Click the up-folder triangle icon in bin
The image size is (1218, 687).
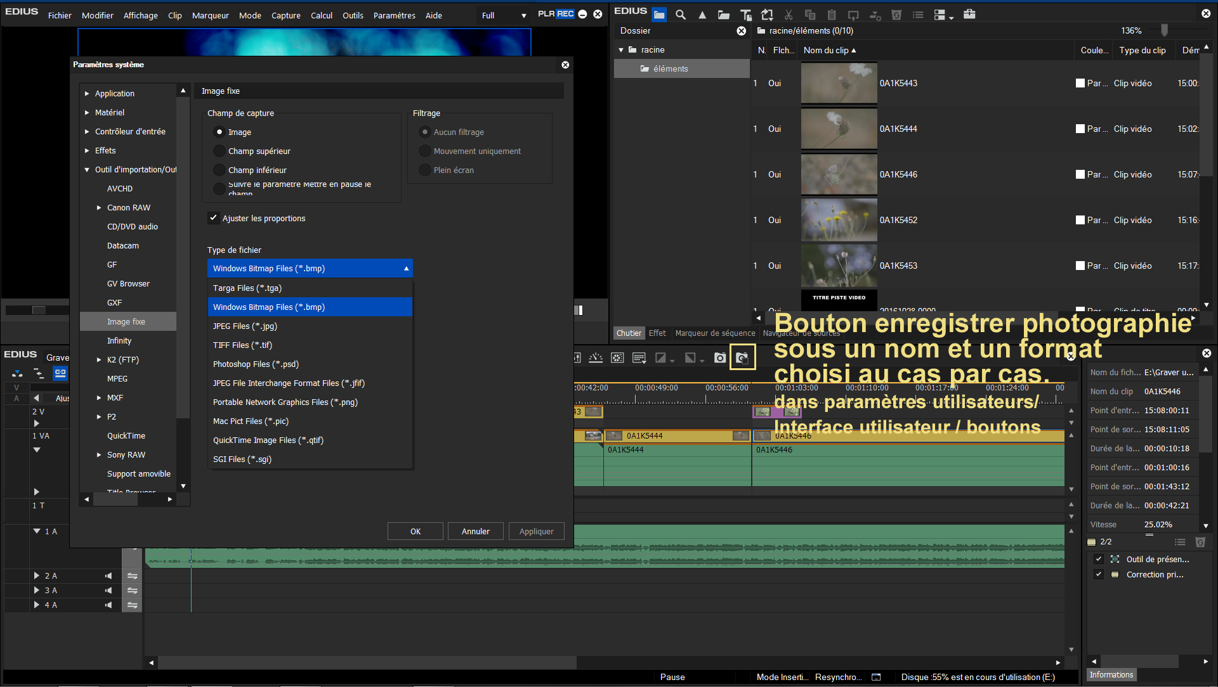(x=702, y=15)
